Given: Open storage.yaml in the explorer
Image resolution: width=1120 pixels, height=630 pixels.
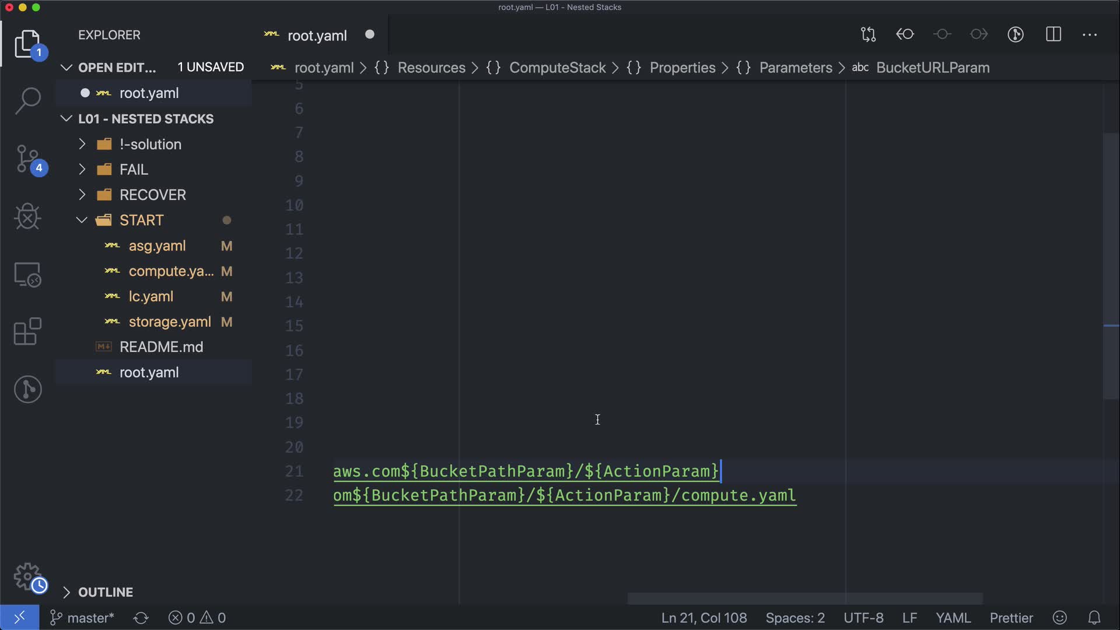Looking at the screenshot, I should (x=169, y=322).
